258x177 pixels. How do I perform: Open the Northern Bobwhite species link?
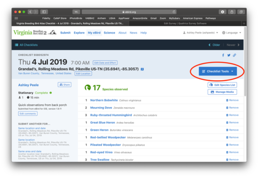[104, 100]
